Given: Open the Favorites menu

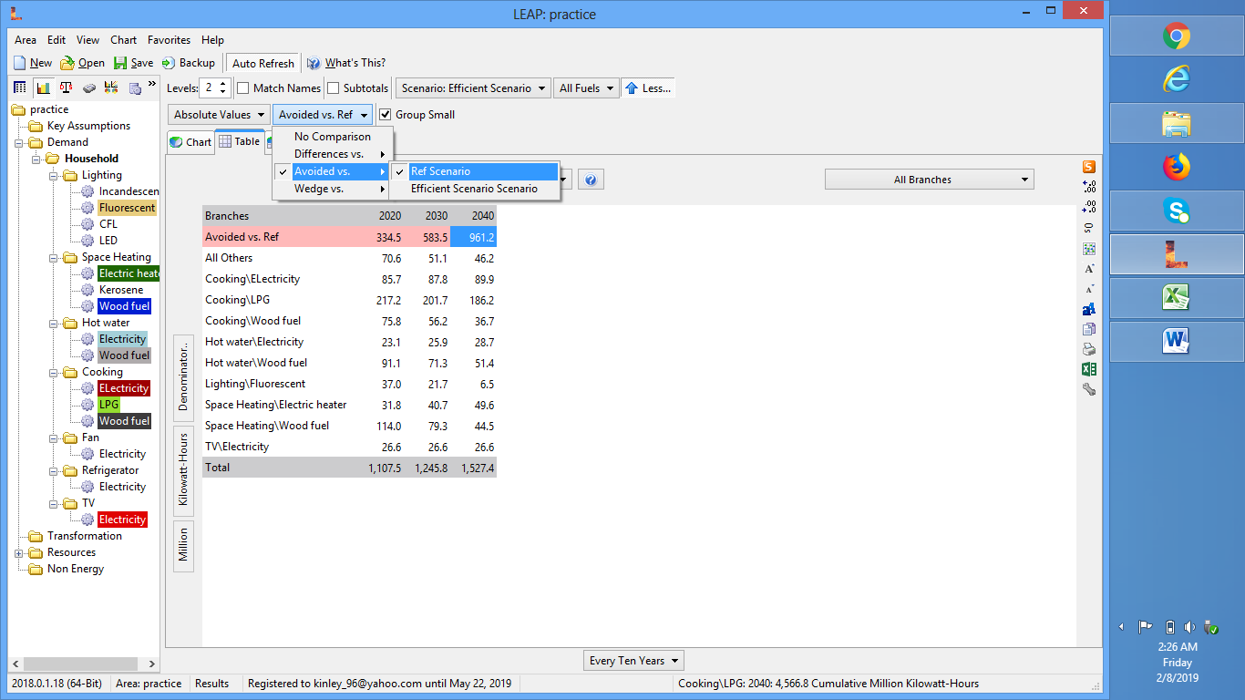Looking at the screenshot, I should coord(170,40).
